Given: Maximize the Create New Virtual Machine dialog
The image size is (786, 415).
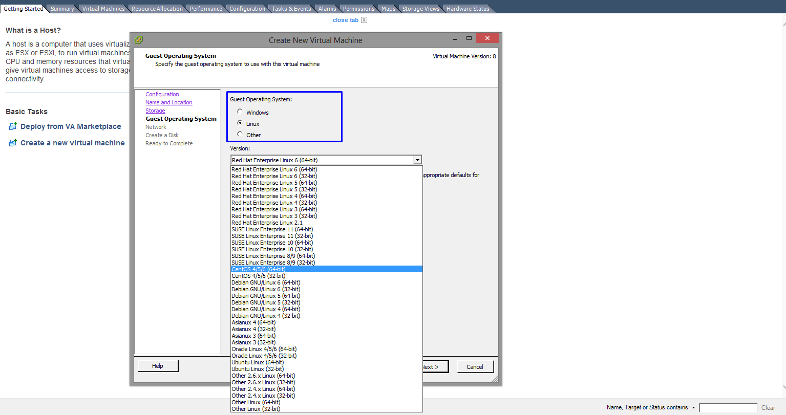Looking at the screenshot, I should coord(469,38).
